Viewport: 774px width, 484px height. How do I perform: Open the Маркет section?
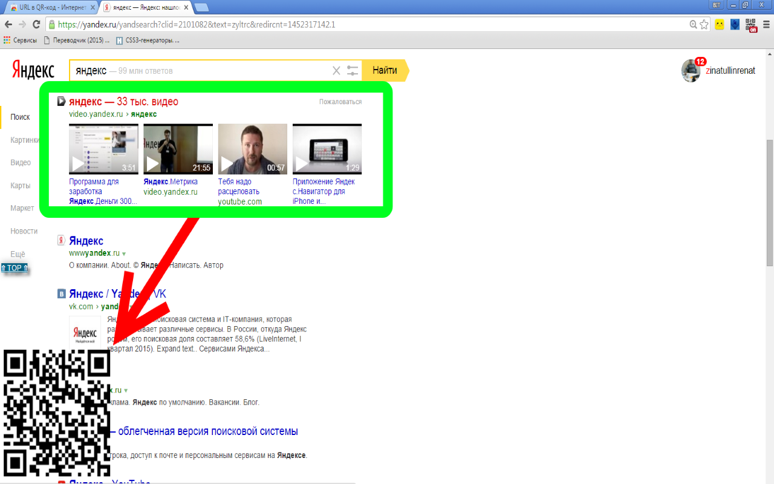22,208
